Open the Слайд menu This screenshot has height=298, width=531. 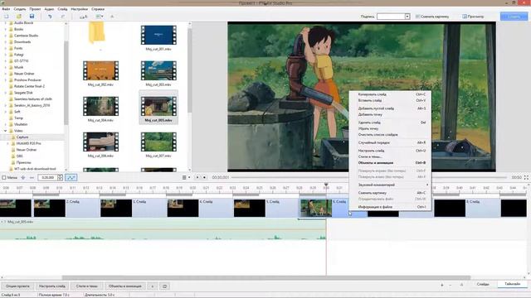(x=62, y=9)
